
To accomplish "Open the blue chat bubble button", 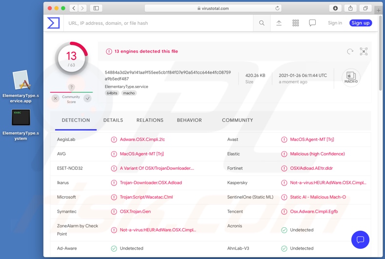I will 360,239.
